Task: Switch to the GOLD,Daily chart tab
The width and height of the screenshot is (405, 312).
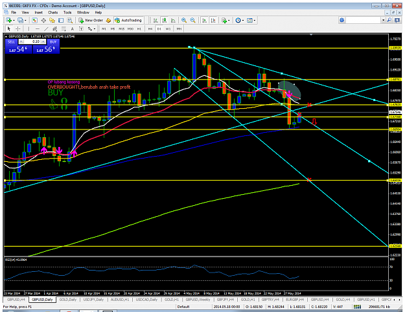Action: click(x=68, y=300)
